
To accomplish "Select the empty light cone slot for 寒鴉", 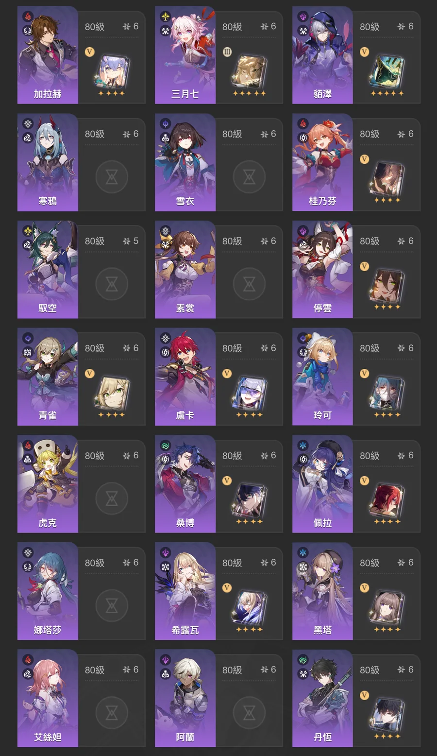I will coord(112,176).
